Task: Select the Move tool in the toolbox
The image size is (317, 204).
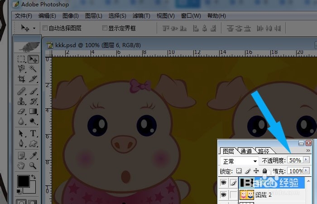Action: 33,59
